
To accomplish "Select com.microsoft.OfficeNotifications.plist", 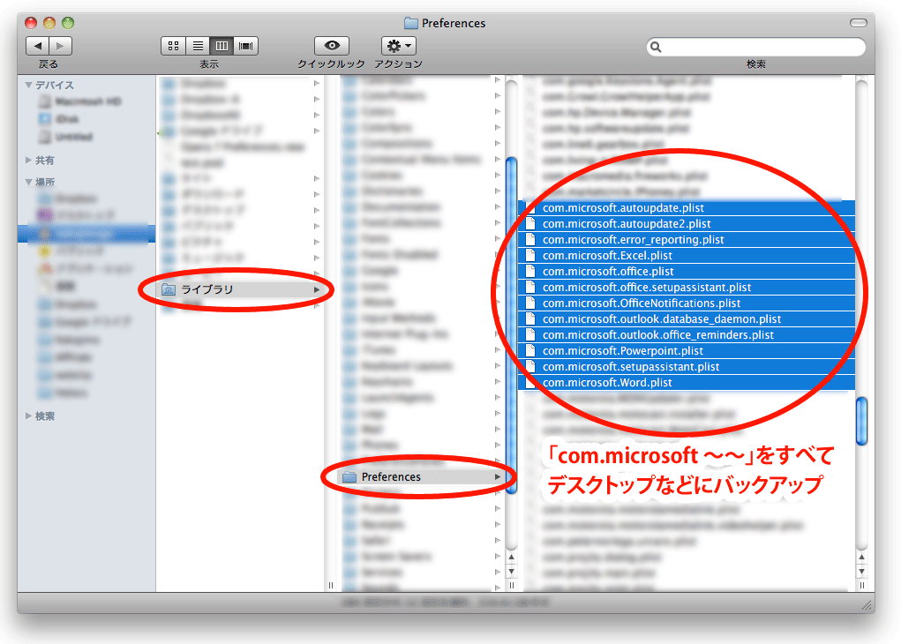I will click(687, 303).
